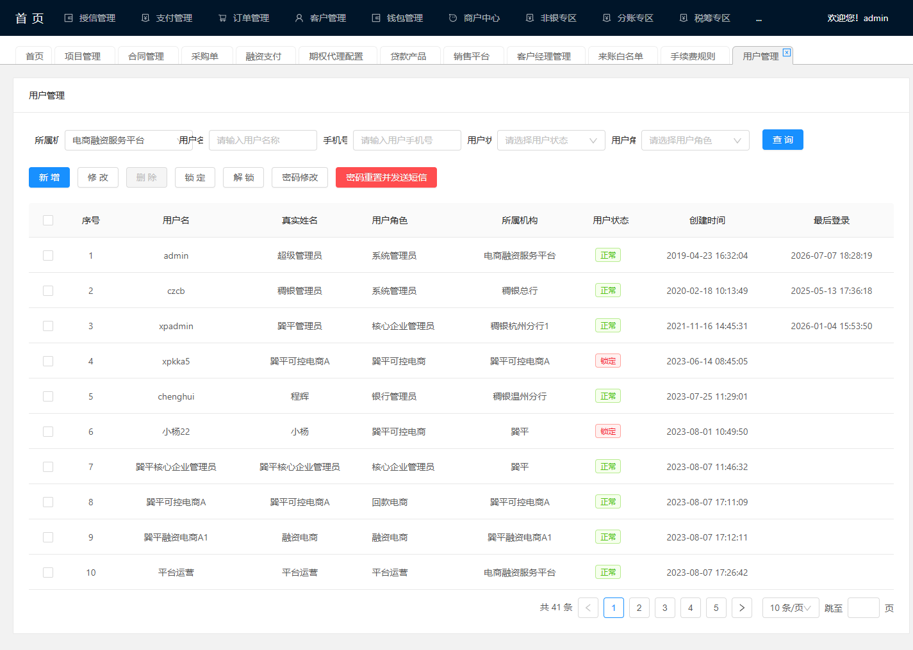Check the checkbox for the xpadmin row
The width and height of the screenshot is (913, 650).
coord(48,326)
